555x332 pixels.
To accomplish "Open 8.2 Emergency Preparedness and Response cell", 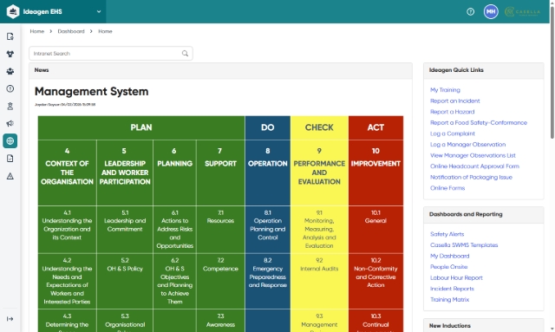I will coord(268,281).
